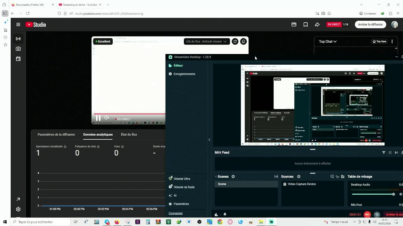The height and width of the screenshot is (226, 403).
Task: Open the Clé de flux Default stream dropdown
Action: [207, 41]
